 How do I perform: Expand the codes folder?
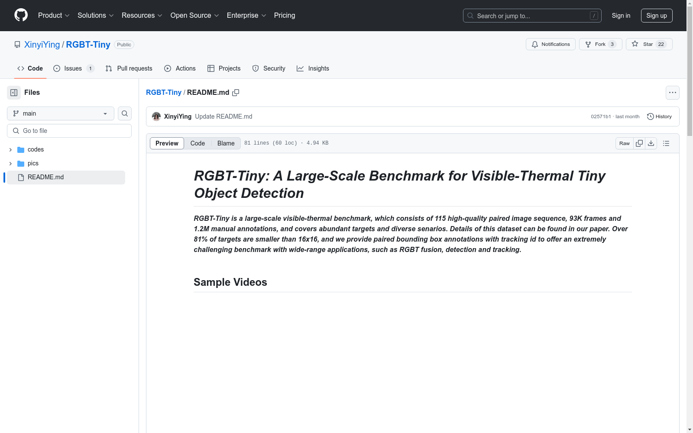pyautogui.click(x=10, y=150)
